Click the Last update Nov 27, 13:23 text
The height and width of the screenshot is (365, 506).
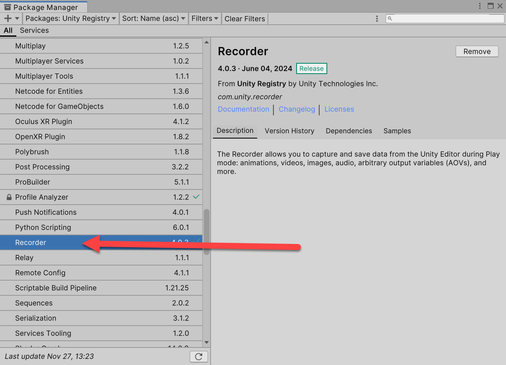coord(49,356)
